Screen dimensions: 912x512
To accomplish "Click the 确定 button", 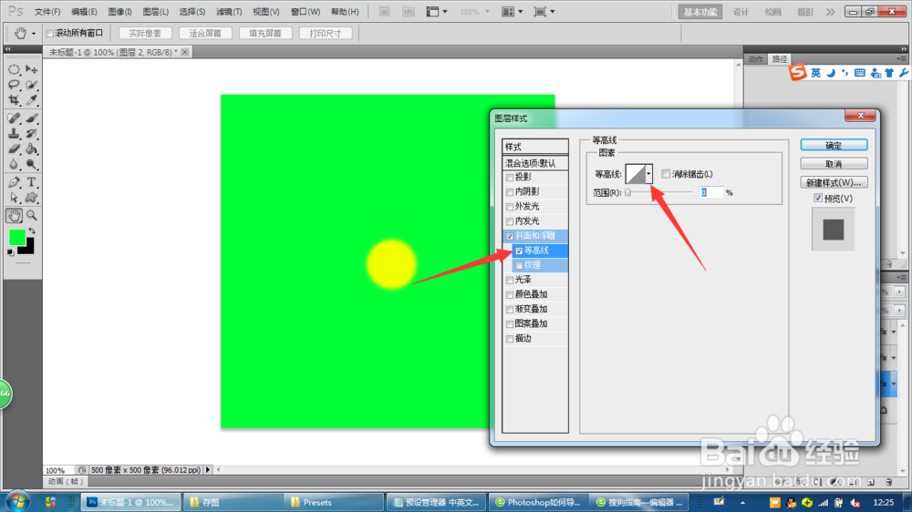I will click(x=834, y=145).
